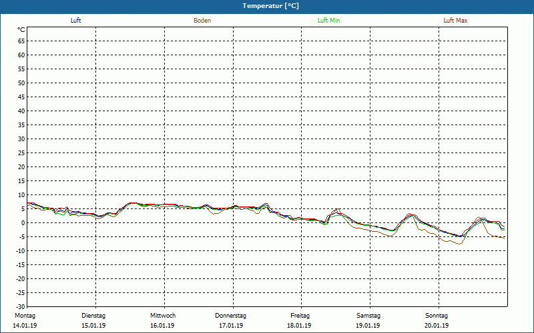534x333 pixels.
Task: Select the Samstag day label
Action: pyautogui.click(x=368, y=316)
